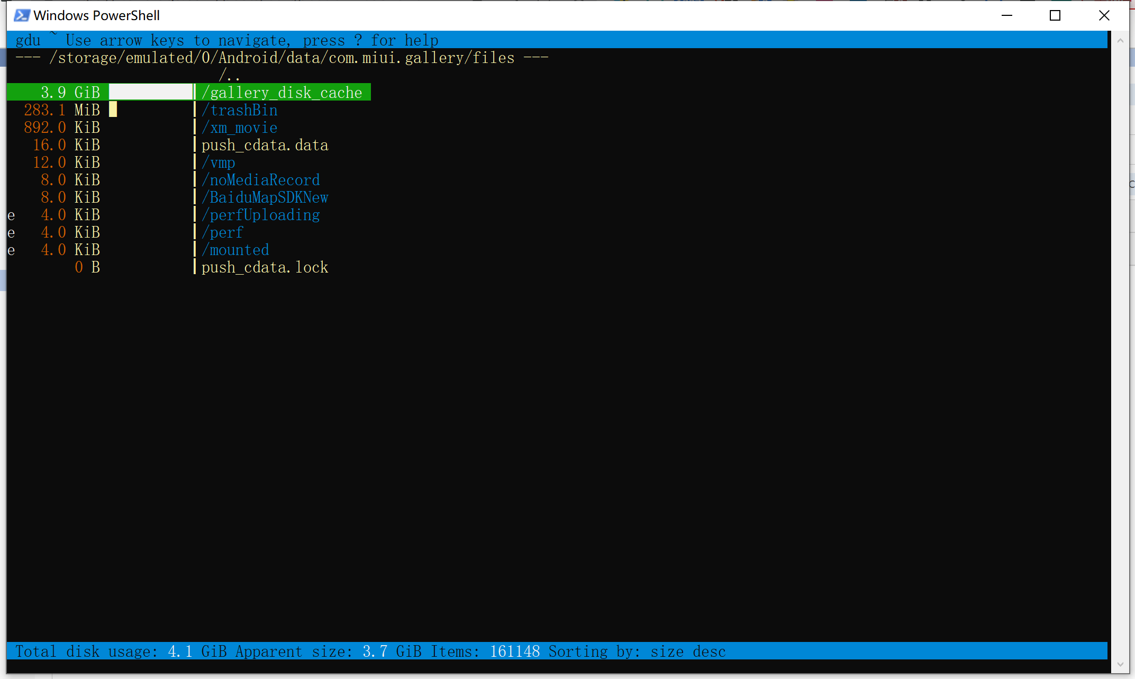Click the white usage bar for gallery_disk_cache
Viewport: 1135px width, 679px height.
pos(151,92)
